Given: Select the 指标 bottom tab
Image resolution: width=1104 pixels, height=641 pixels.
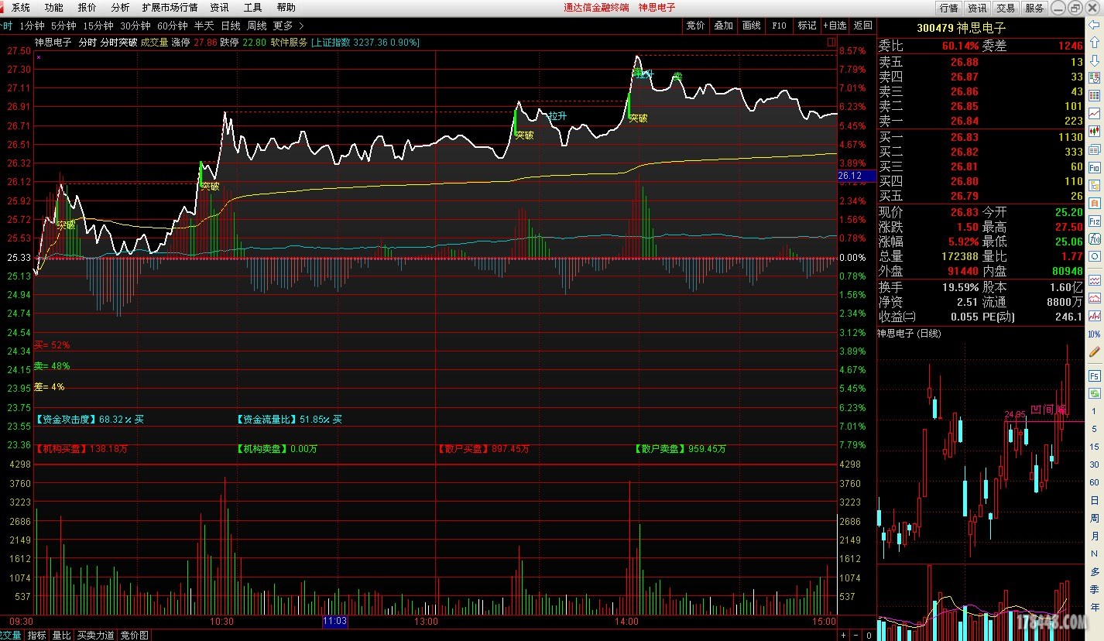Looking at the screenshot, I should click(37, 635).
